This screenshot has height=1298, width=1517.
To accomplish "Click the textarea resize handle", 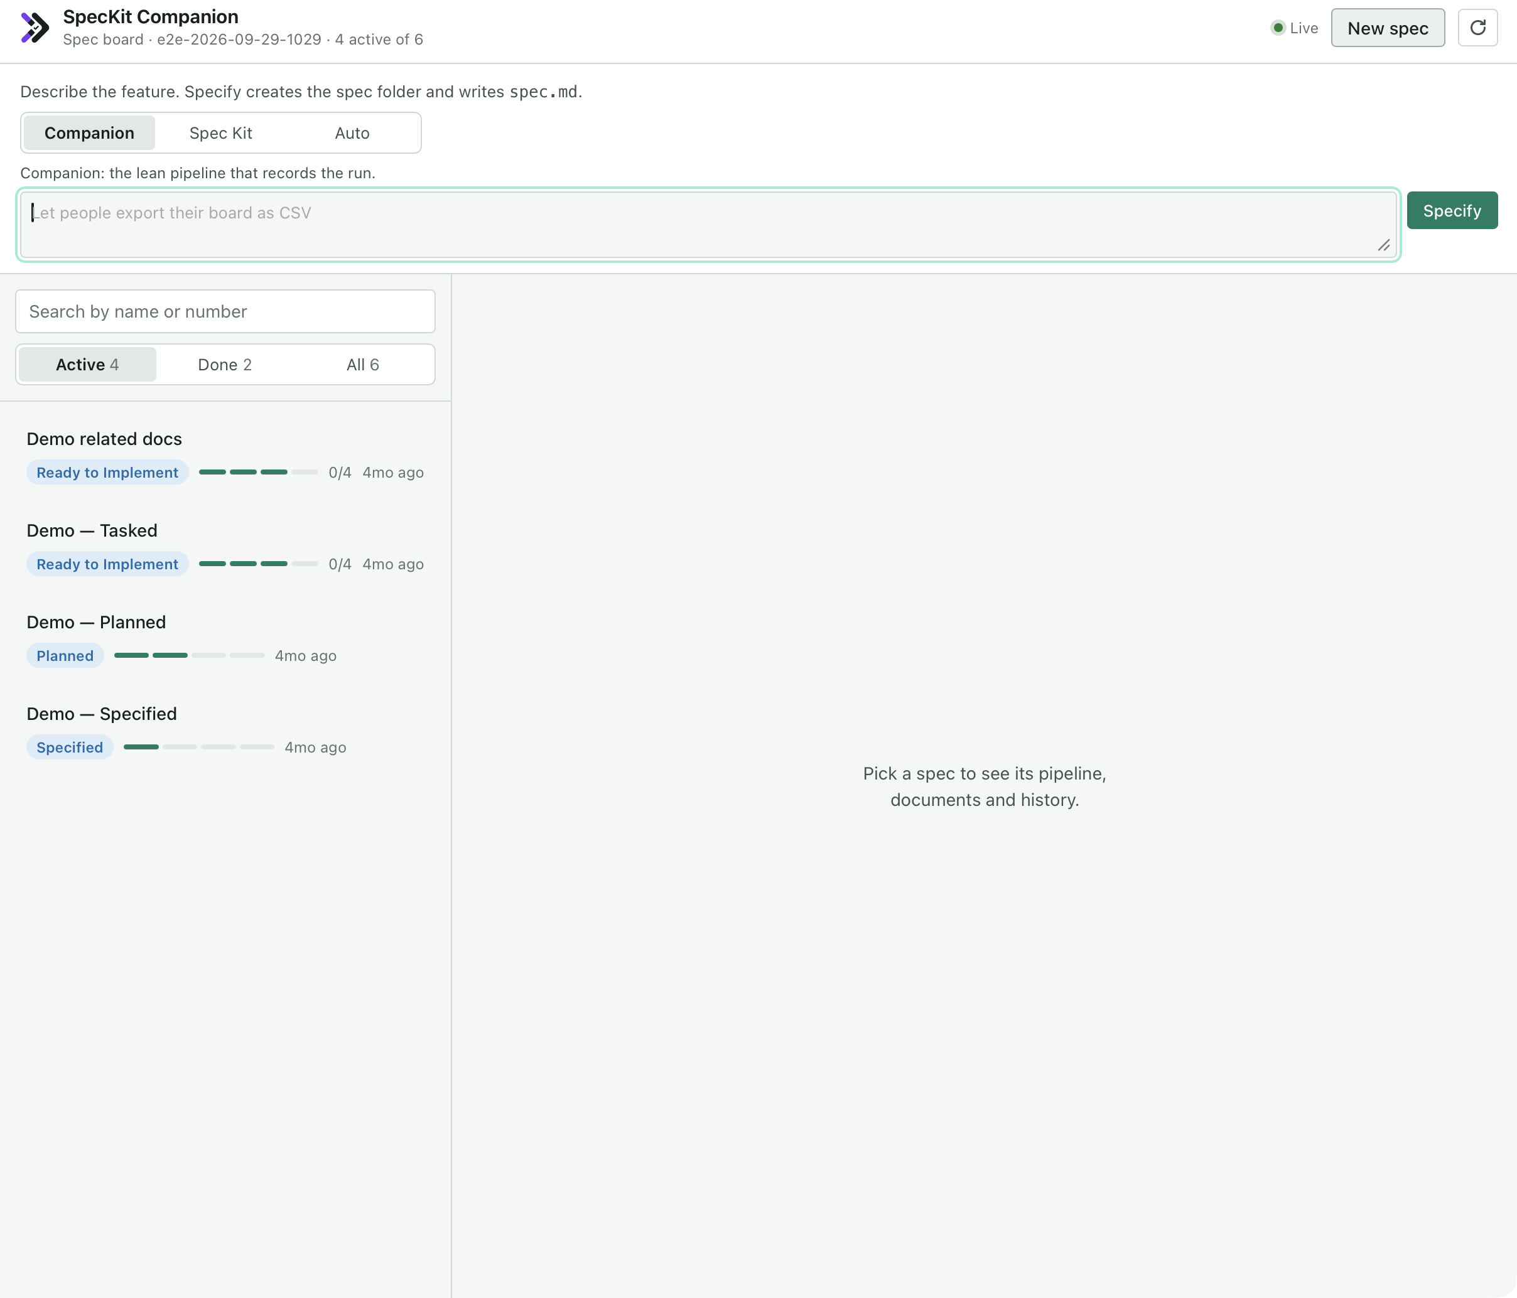I will (1384, 246).
